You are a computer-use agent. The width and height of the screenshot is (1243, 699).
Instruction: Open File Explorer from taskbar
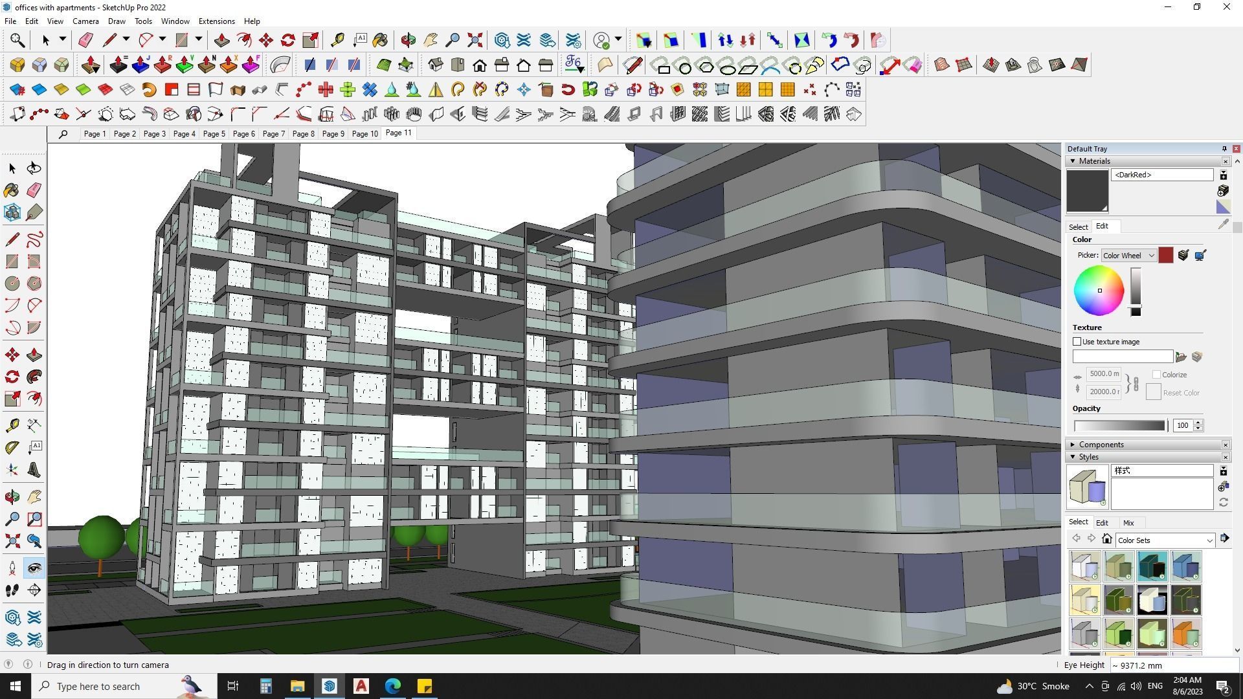coord(297,686)
